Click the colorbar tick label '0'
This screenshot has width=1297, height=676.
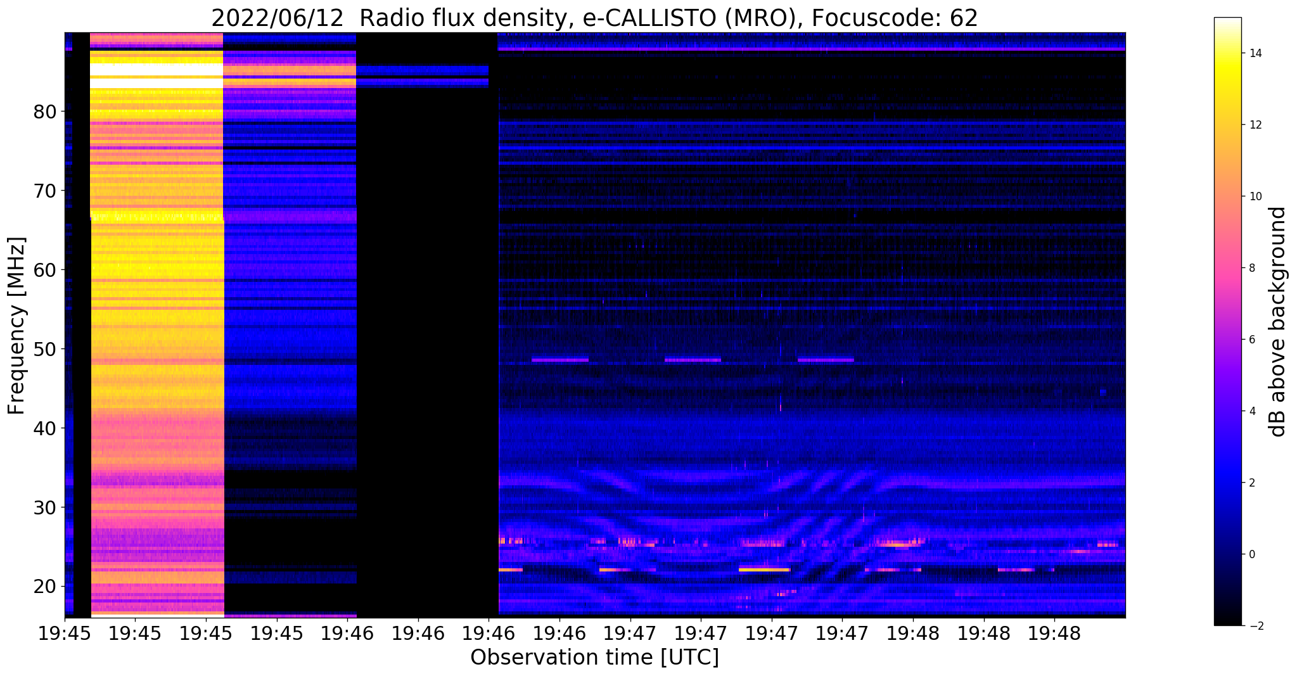(1251, 554)
